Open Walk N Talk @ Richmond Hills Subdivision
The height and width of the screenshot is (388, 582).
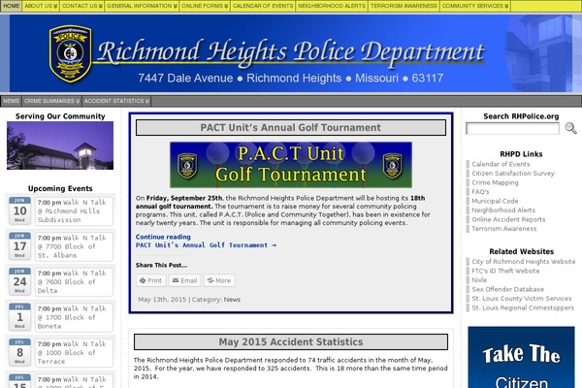pos(74,210)
